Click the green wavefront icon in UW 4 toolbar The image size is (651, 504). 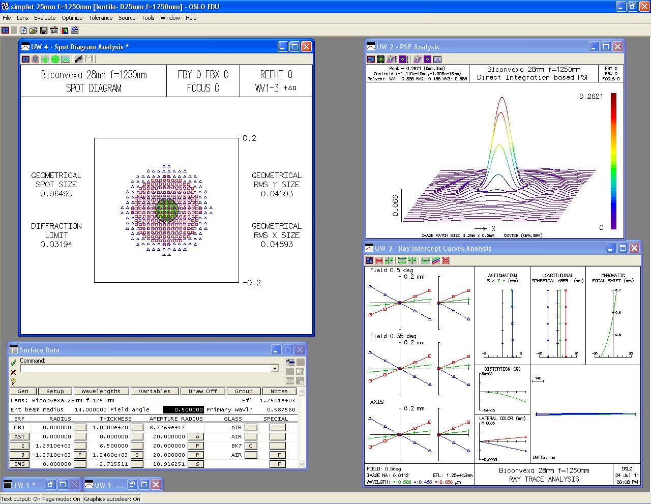tap(45, 60)
